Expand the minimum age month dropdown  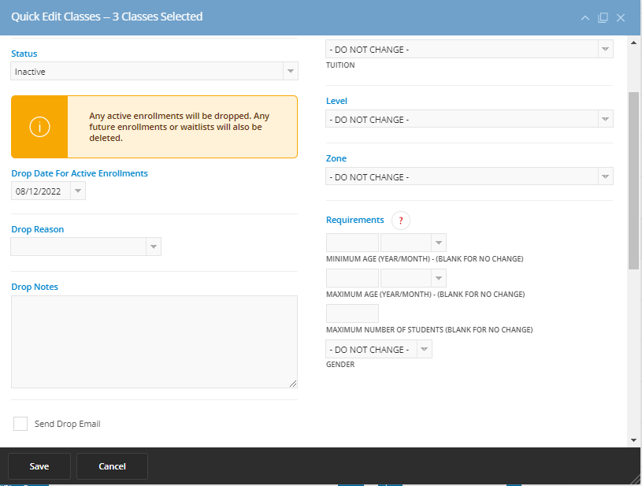pos(438,242)
